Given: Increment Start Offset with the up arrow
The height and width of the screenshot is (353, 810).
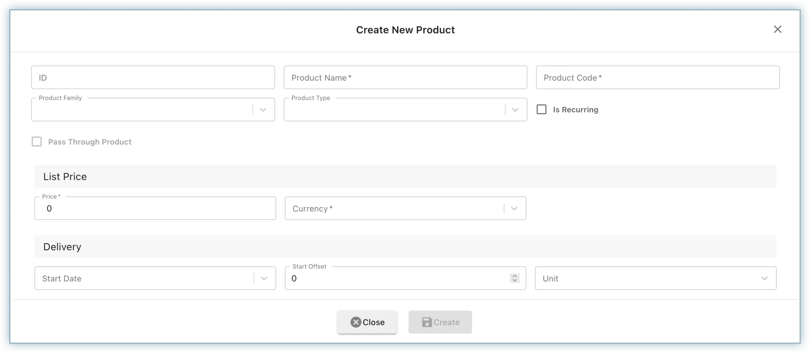Looking at the screenshot, I should point(514,276).
